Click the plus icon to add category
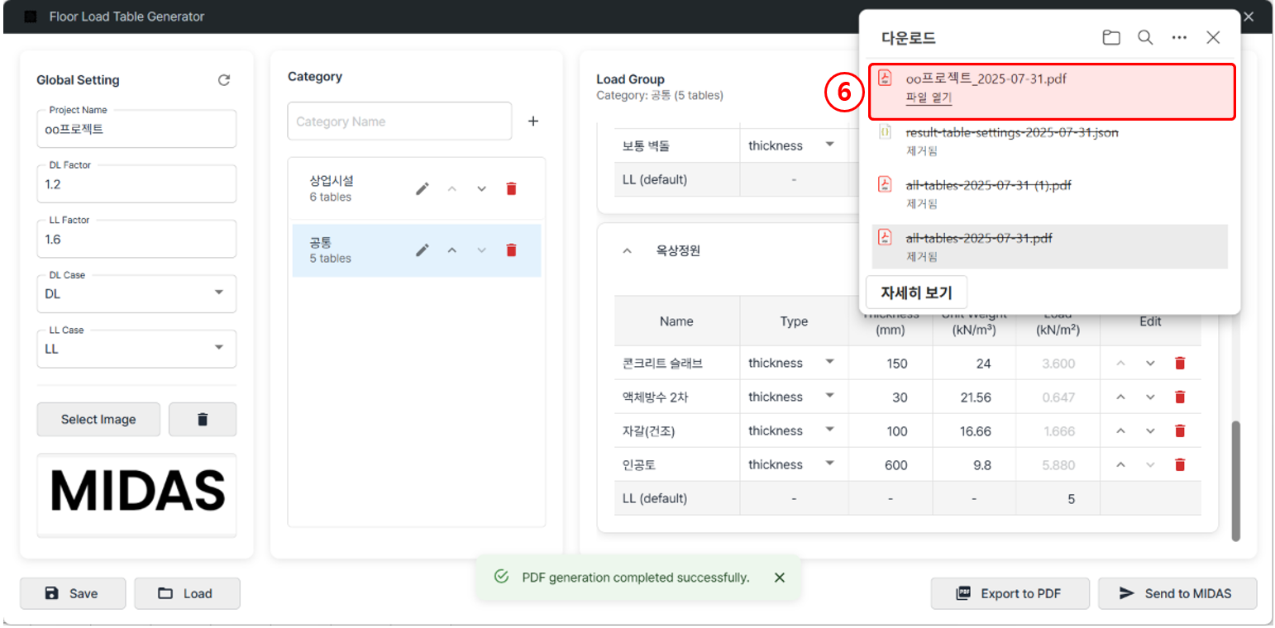This screenshot has height=628, width=1275. point(533,121)
